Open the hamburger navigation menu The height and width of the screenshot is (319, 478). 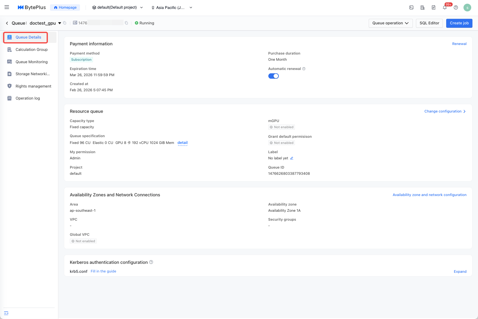(7, 7)
